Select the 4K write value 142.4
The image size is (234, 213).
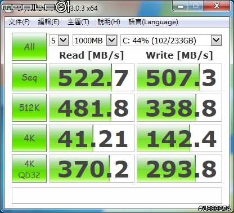tap(179, 138)
